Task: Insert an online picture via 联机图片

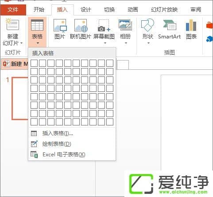Action: click(x=81, y=26)
